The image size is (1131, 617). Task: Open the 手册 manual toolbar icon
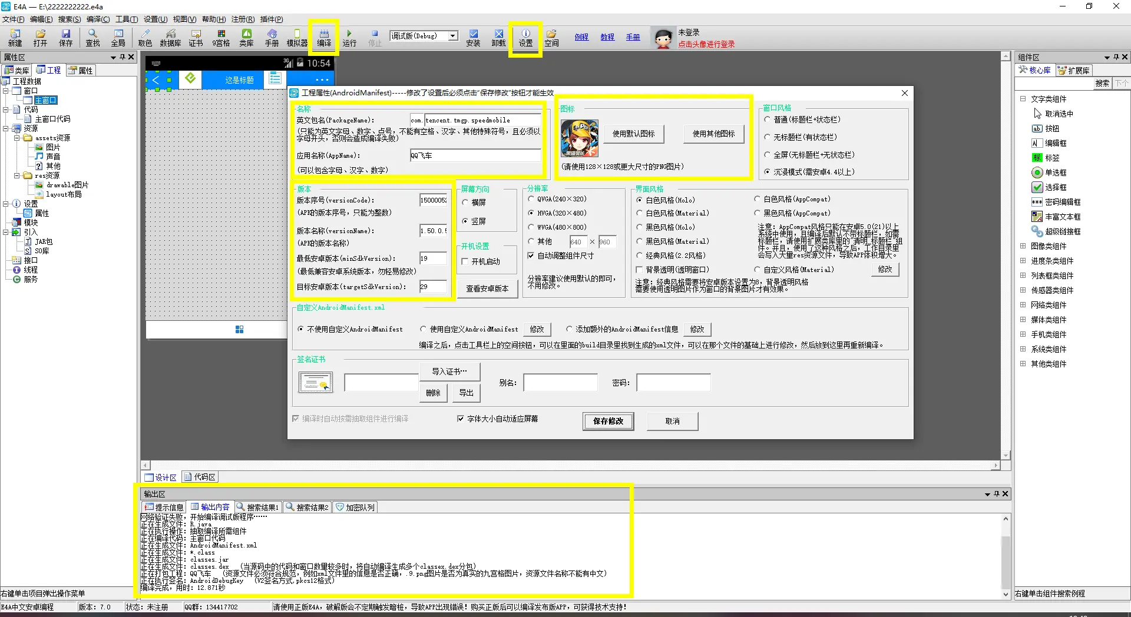[x=272, y=38]
